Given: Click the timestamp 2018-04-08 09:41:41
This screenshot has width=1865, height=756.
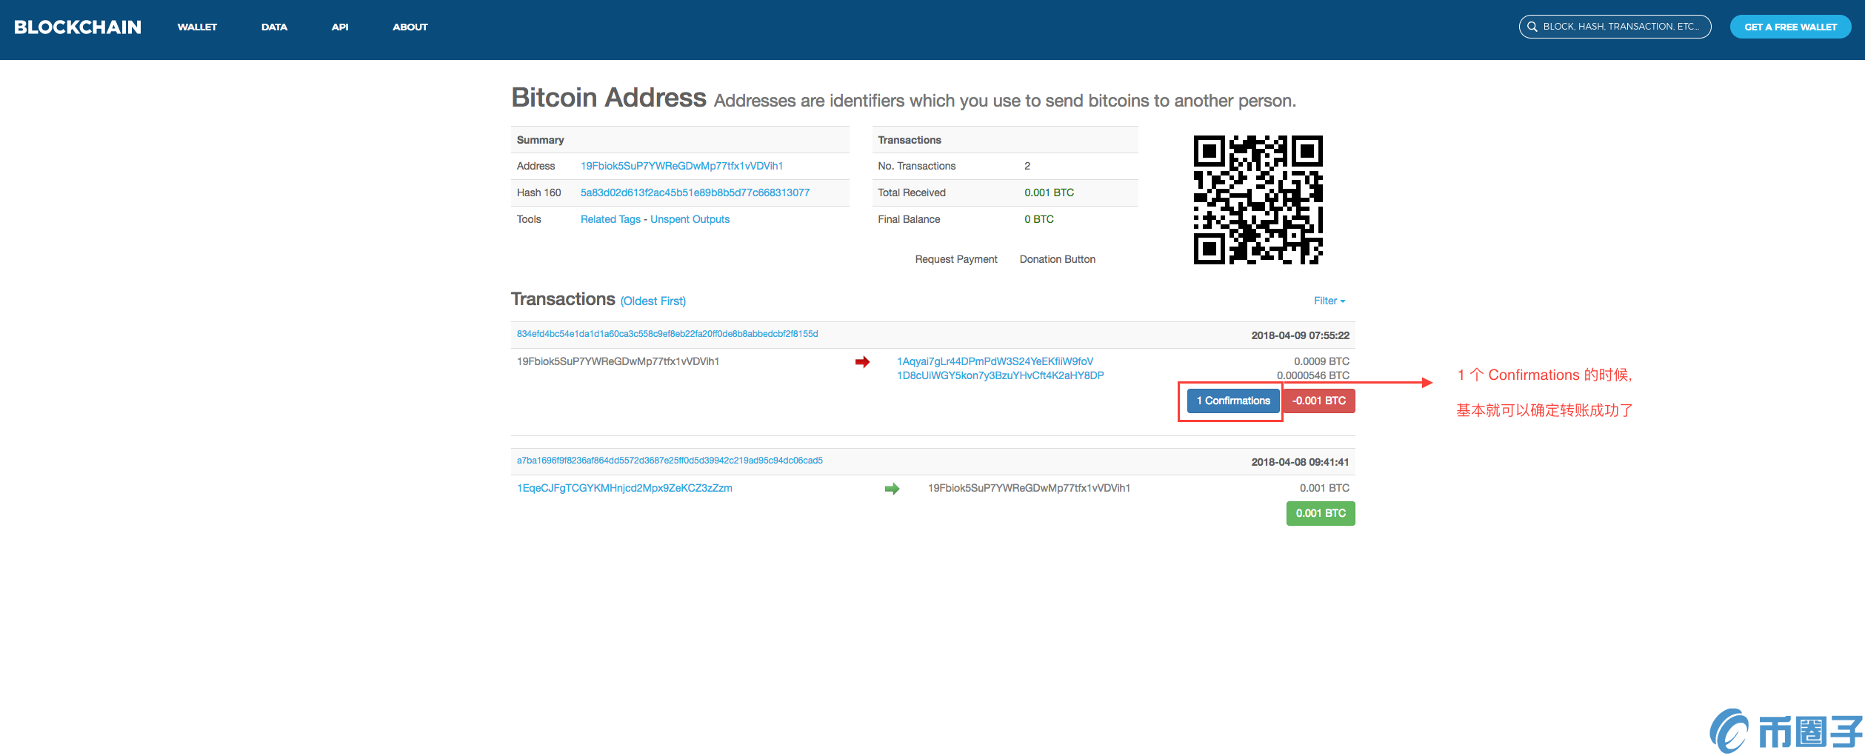Looking at the screenshot, I should [1300, 462].
